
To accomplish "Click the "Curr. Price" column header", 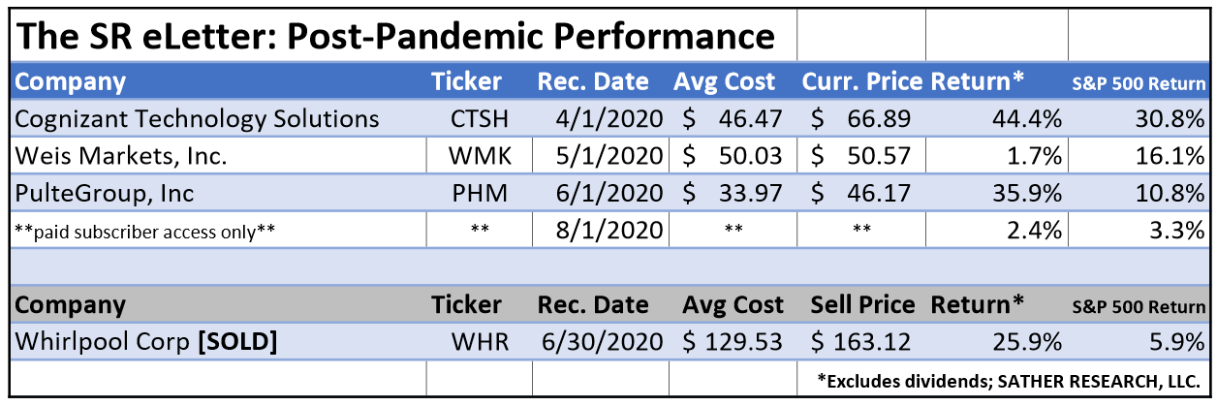I will tap(861, 82).
